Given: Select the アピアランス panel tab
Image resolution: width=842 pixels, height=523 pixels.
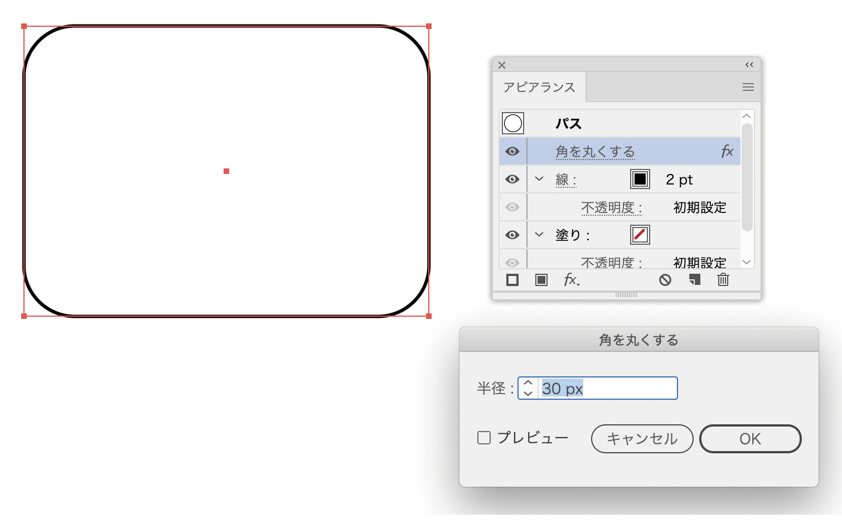Looking at the screenshot, I should click(x=539, y=88).
